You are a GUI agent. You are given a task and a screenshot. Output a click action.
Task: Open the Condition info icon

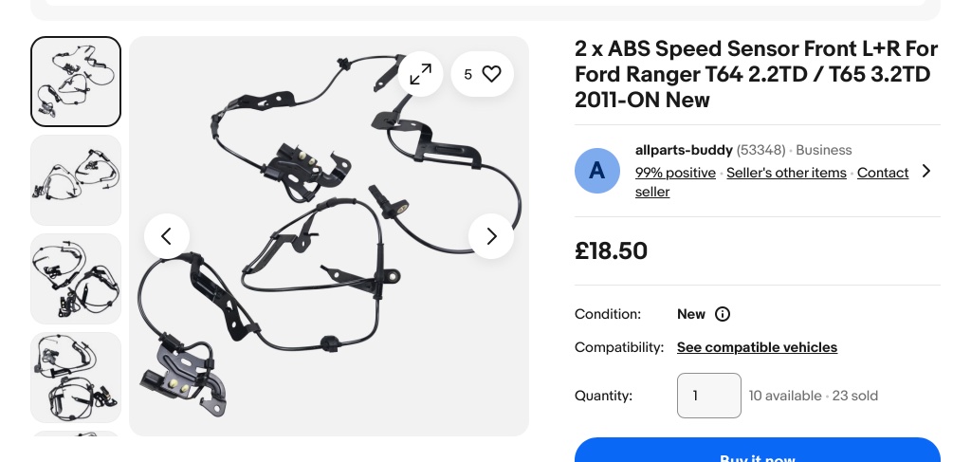tap(723, 314)
